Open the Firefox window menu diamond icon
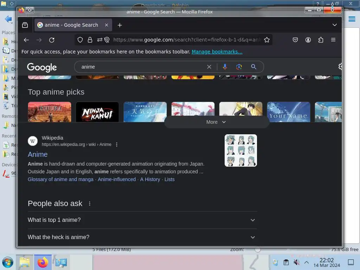Viewport: 360px width, 270px height. pos(30,10)
